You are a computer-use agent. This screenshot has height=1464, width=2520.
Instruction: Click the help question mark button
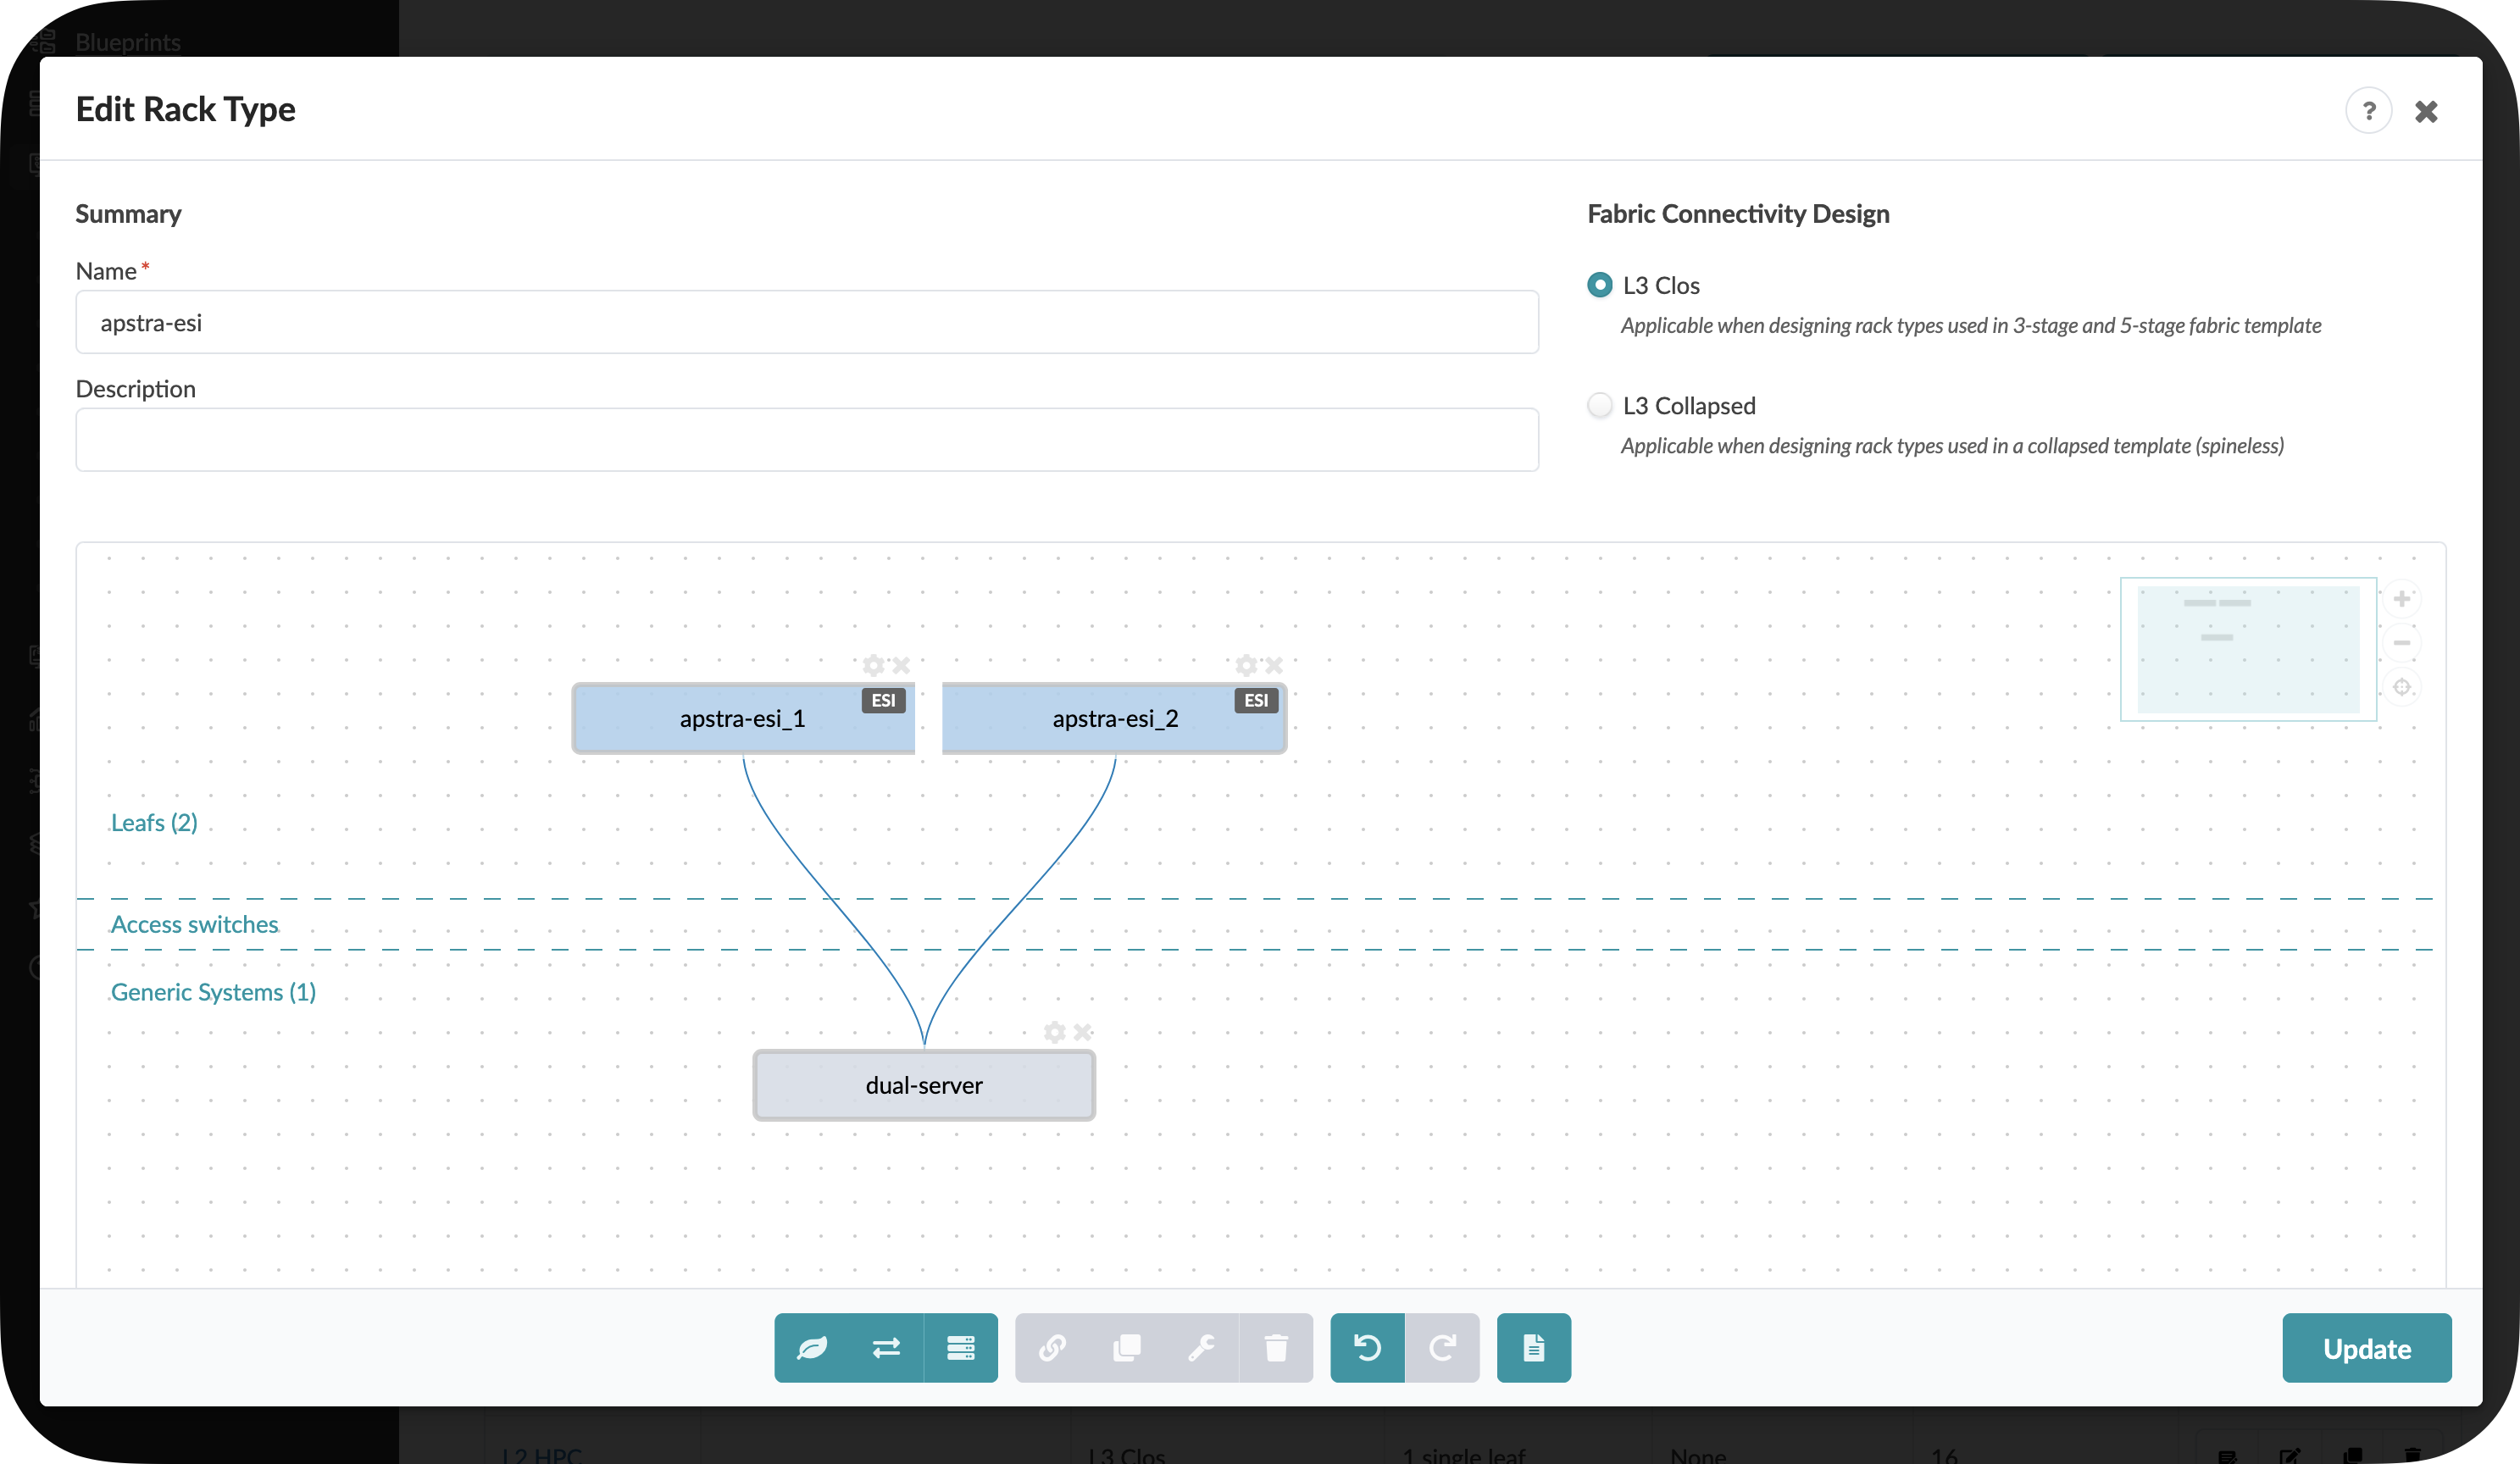coord(2368,111)
